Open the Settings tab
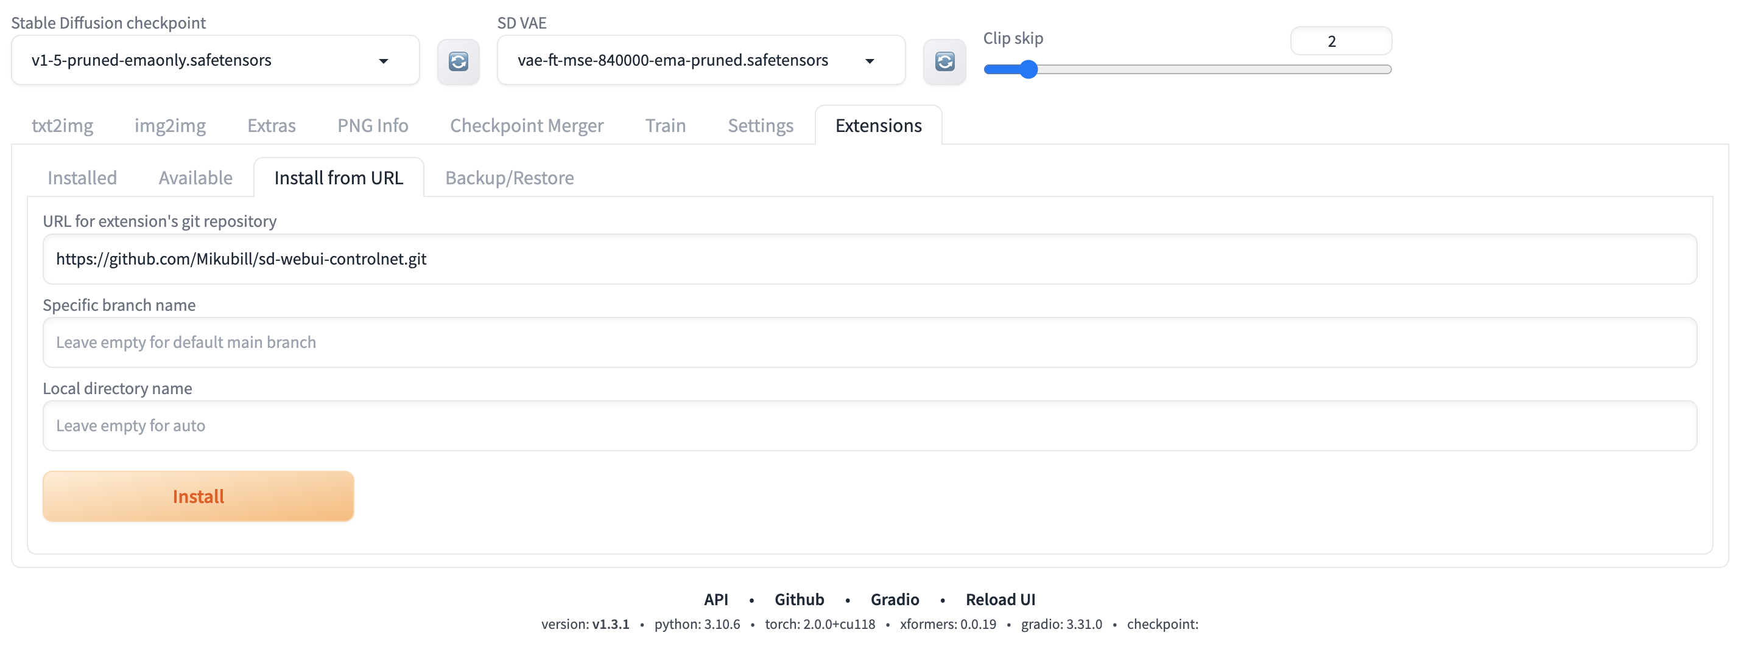The image size is (1744, 652). (x=759, y=126)
